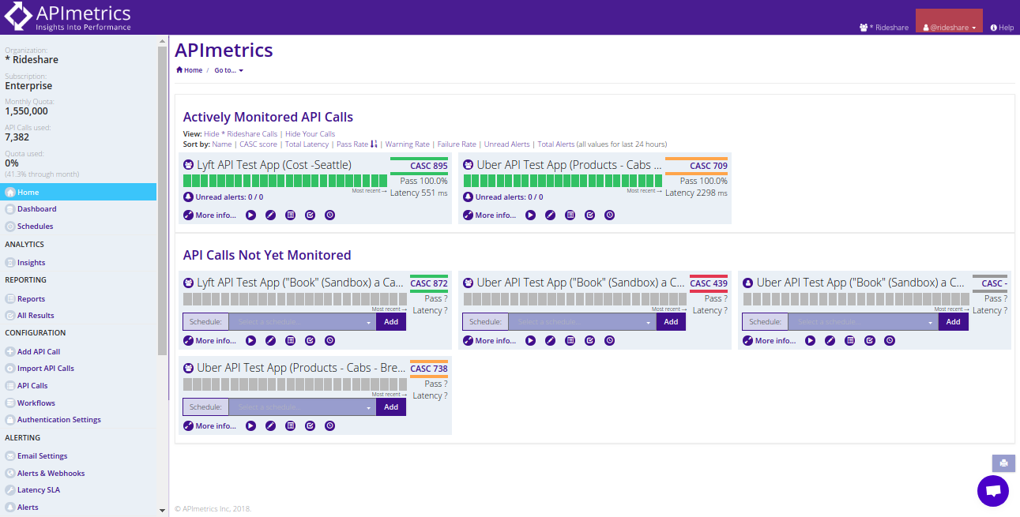Click Add button on CASC 872 Lyft card
The image size is (1020, 517).
click(391, 322)
